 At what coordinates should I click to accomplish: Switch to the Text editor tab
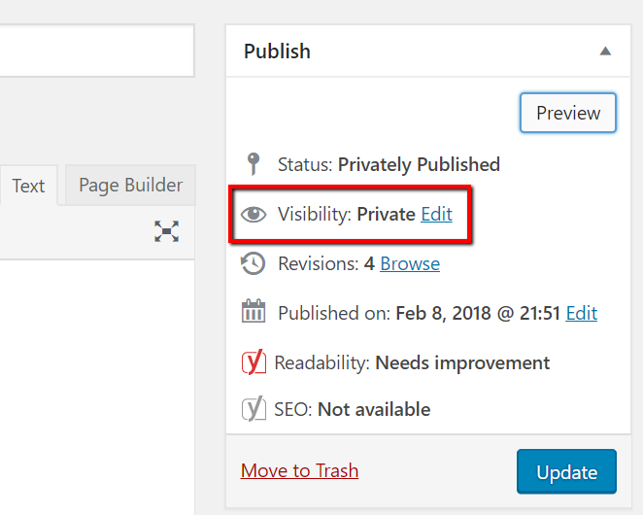(x=28, y=186)
